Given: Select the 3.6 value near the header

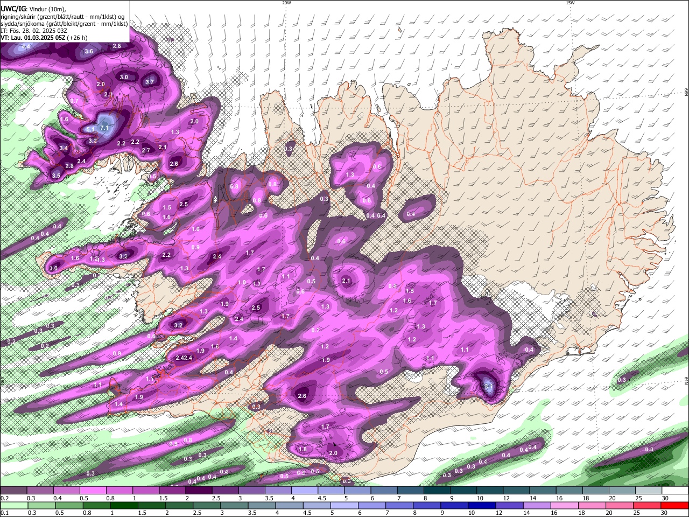Looking at the screenshot, I should click(89, 51).
